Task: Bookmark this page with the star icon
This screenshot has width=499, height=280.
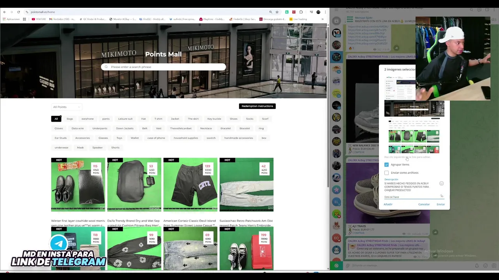Action: click(277, 12)
